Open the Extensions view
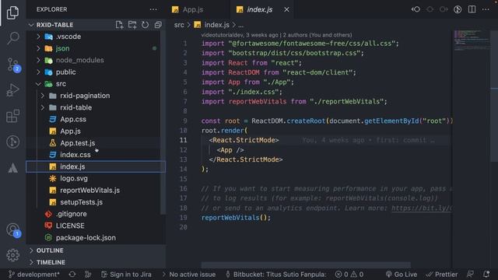 (x=12, y=116)
